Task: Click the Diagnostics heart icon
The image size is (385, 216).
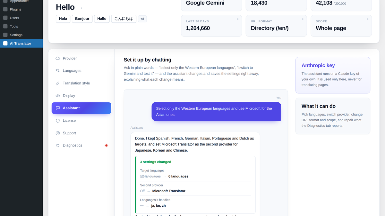Action: click(58, 146)
